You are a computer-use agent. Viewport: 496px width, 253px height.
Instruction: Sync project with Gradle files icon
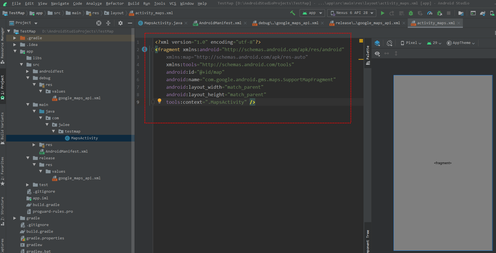[483, 13]
